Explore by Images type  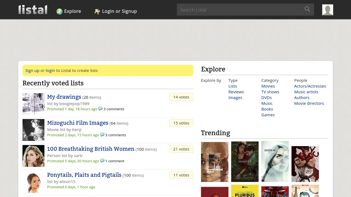pos(235,97)
